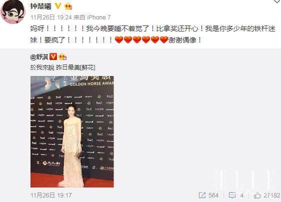
Task: Enlarge the Golden Horse Awards red carpet photo
Action: pos(72,131)
